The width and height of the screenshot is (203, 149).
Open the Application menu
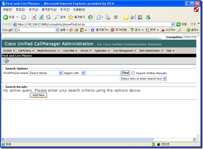(102, 51)
